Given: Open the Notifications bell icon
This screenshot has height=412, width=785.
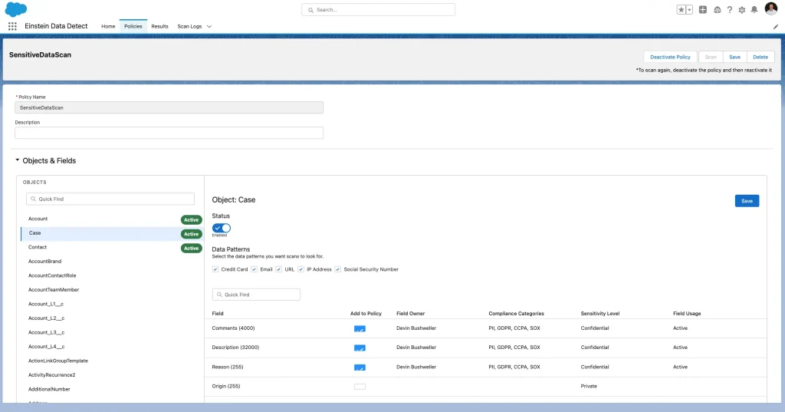Looking at the screenshot, I should 754,9.
